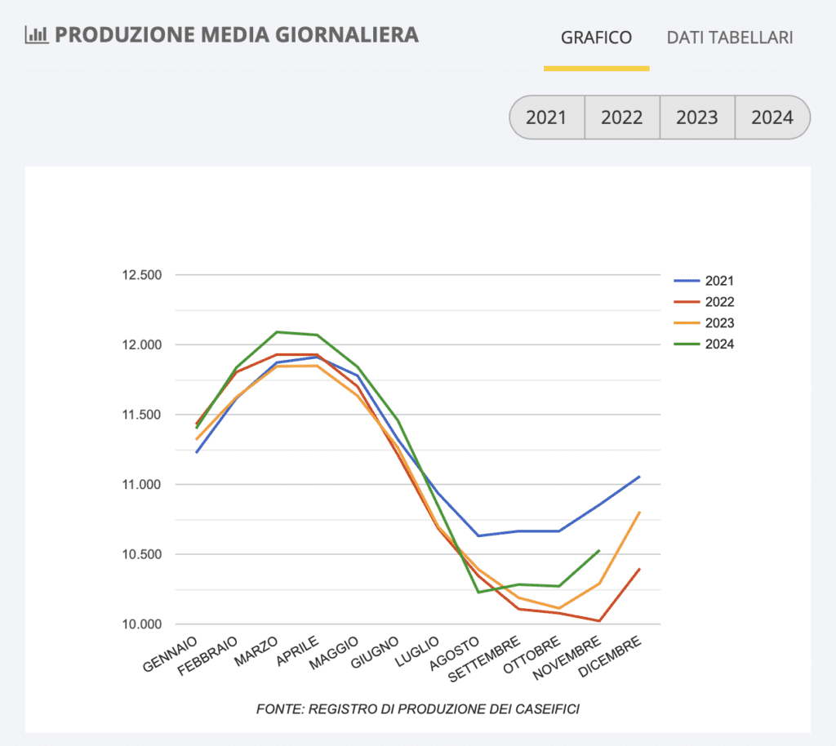Viewport: 836px width, 746px height.
Task: Toggle the 2024 year filter button
Action: 772,118
